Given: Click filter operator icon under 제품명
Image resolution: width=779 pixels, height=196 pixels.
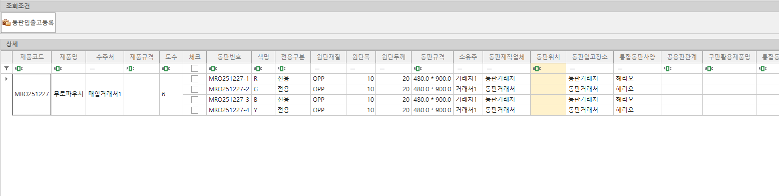Looking at the screenshot, I should [57, 68].
